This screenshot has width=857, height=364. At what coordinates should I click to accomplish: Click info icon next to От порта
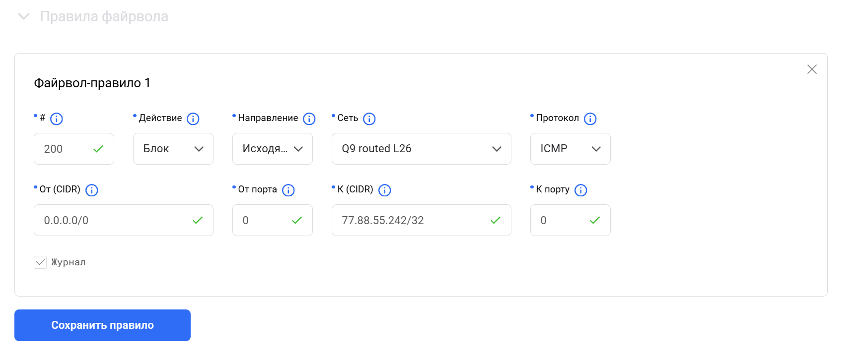288,190
